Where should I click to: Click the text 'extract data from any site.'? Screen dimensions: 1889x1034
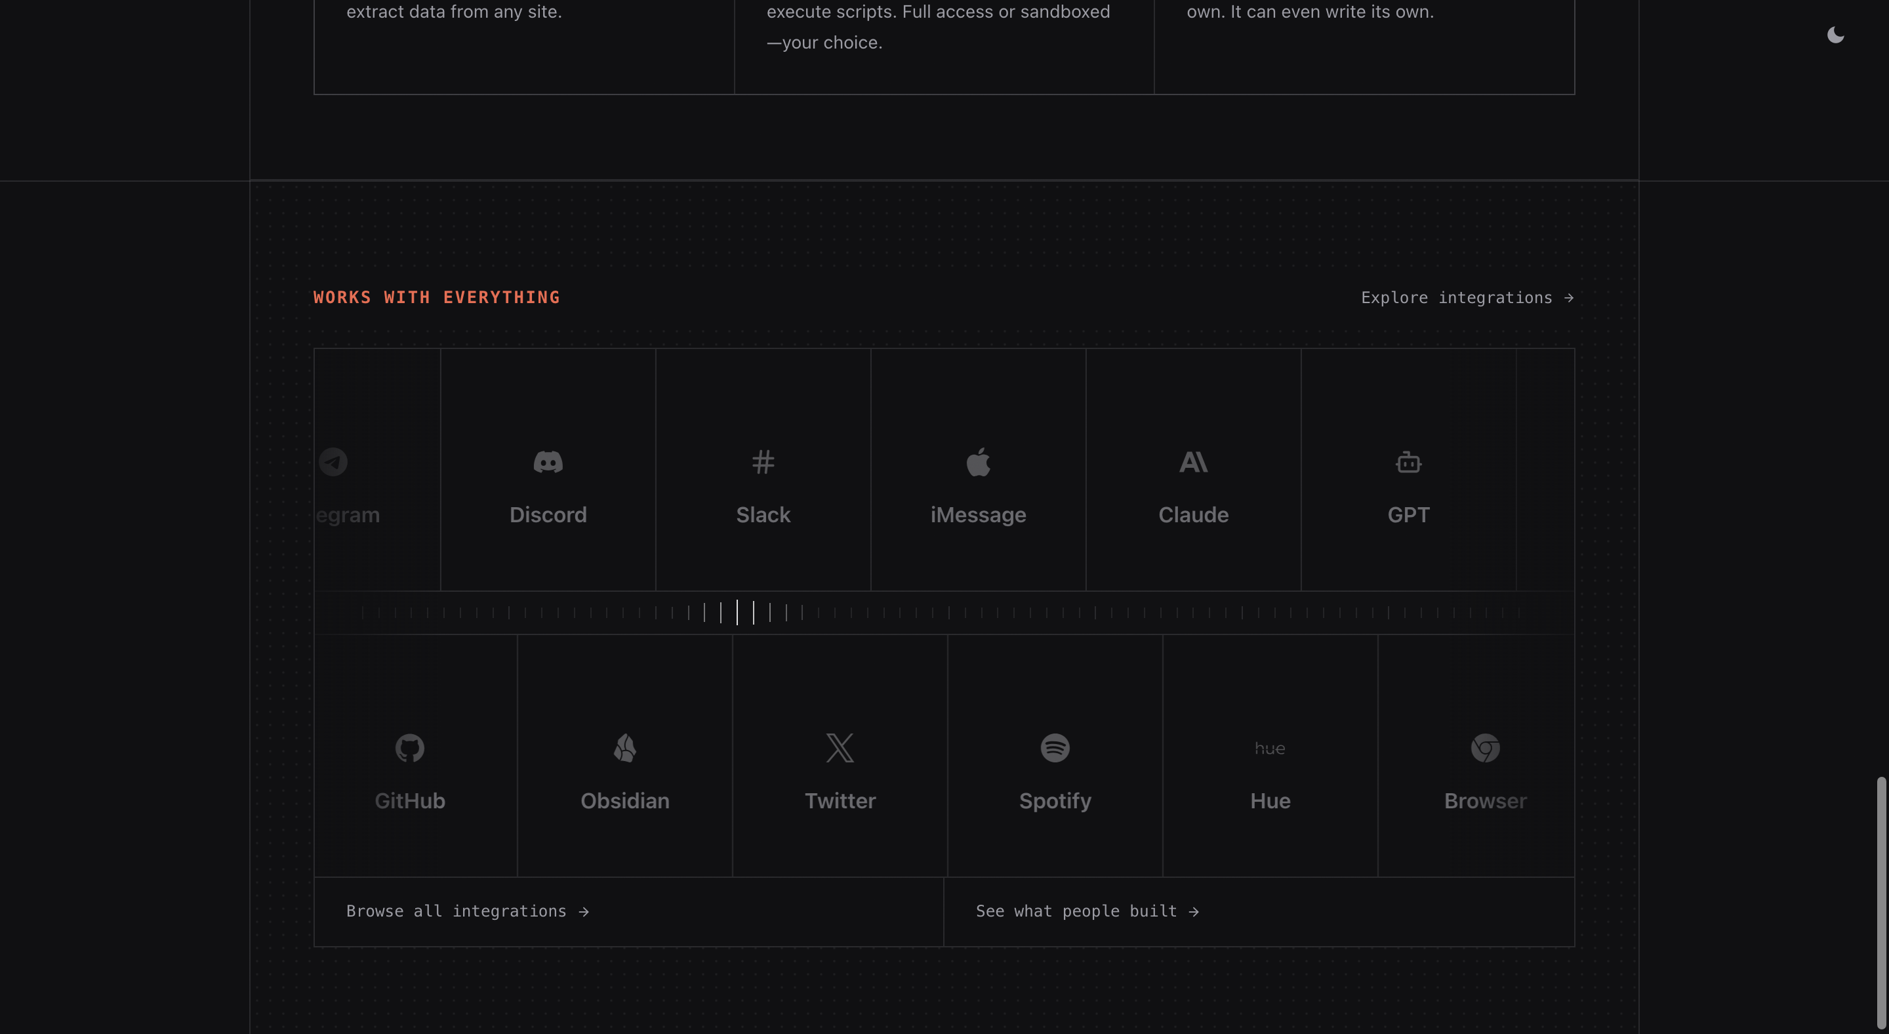coord(454,12)
